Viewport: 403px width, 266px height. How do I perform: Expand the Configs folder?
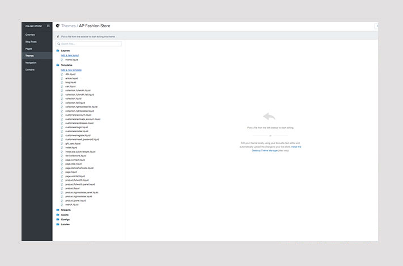[x=65, y=219]
